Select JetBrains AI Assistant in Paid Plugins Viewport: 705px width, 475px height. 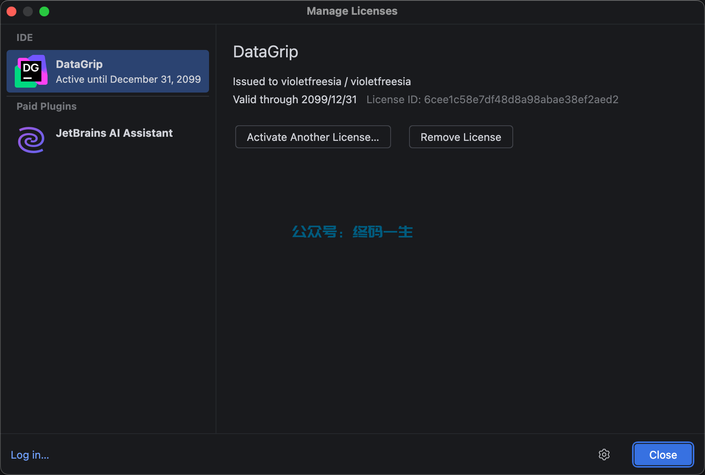tap(114, 133)
